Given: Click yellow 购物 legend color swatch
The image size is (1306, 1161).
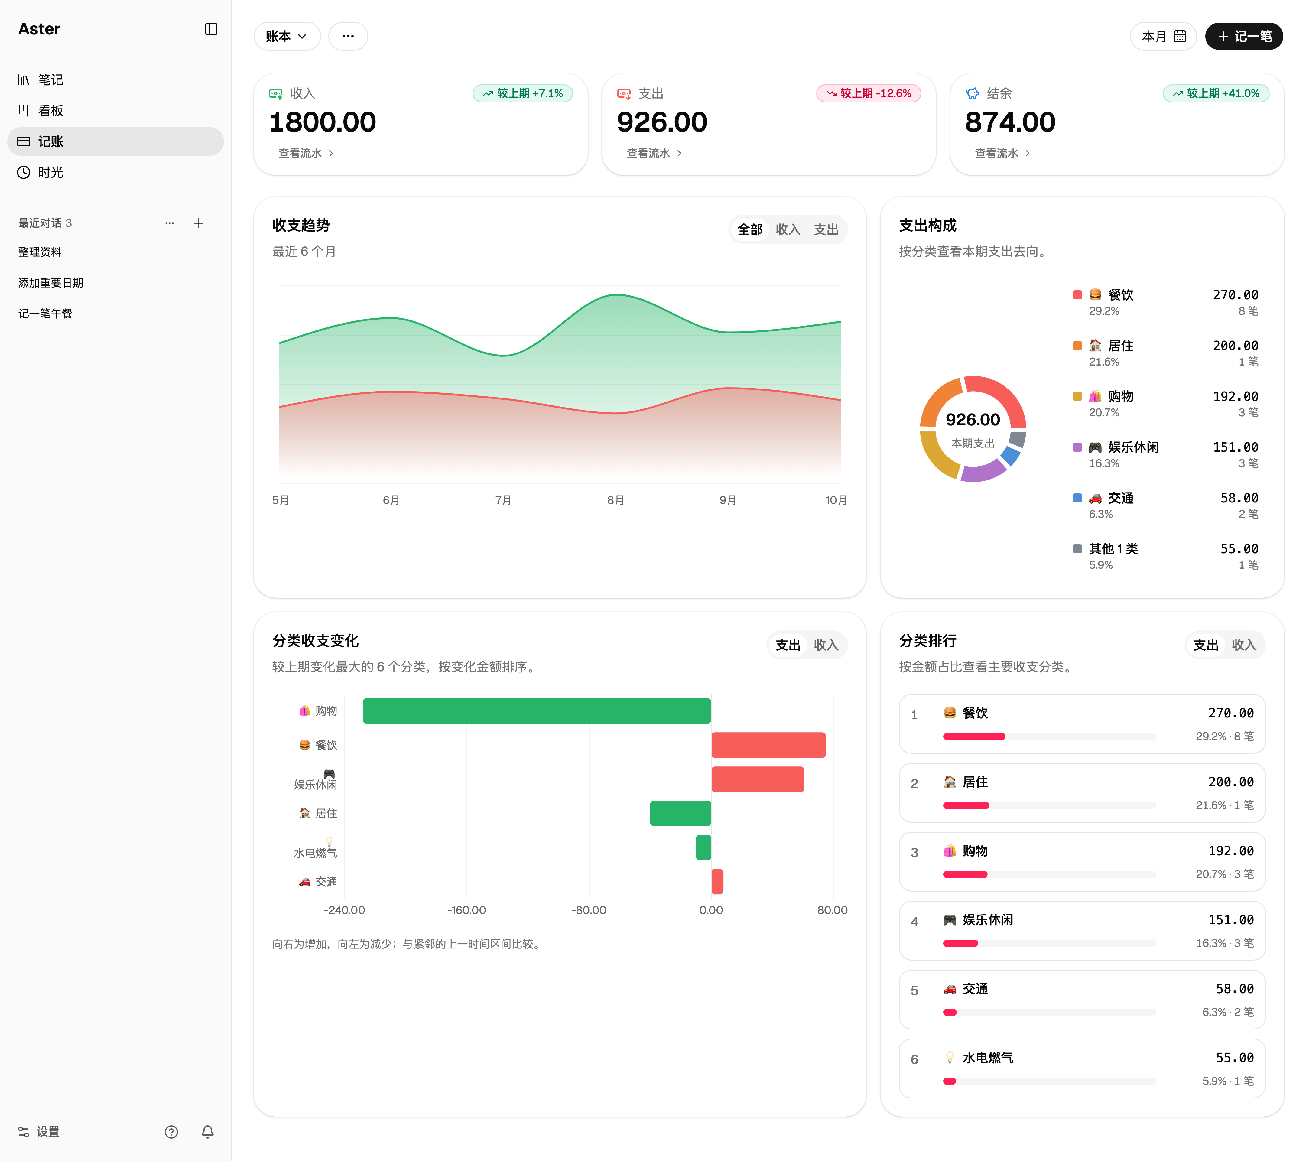Looking at the screenshot, I should click(x=1077, y=396).
